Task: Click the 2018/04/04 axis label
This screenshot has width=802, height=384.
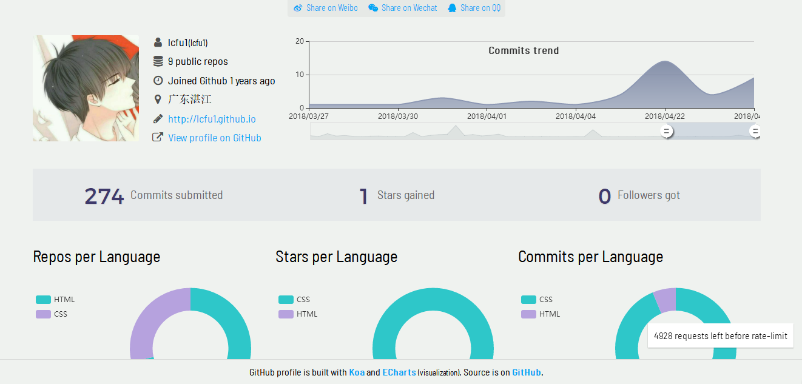Action: tap(576, 116)
